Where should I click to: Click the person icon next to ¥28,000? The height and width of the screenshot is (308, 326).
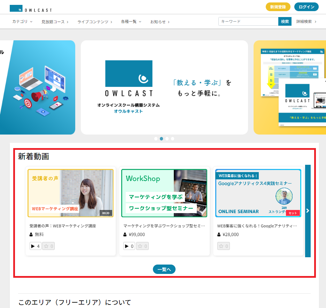click(x=219, y=235)
